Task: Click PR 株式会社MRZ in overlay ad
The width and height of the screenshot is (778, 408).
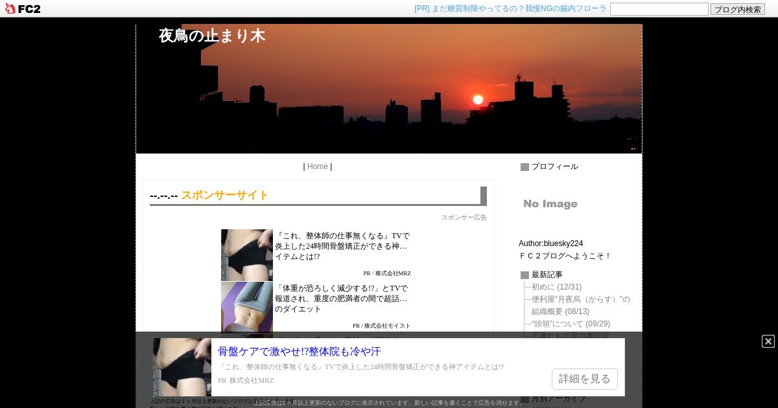Action: (246, 381)
